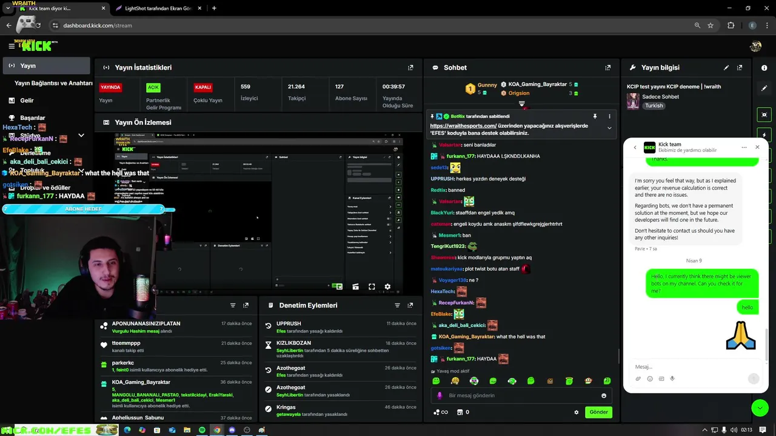Open Yayın Bağlantısı ve Anahtarı sidebar item

[53, 83]
